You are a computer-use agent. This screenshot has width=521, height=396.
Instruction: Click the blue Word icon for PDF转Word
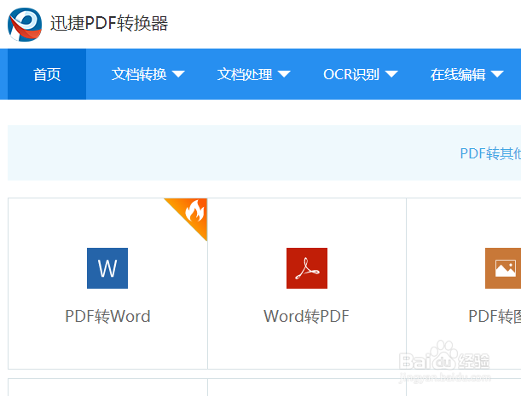[x=107, y=268]
